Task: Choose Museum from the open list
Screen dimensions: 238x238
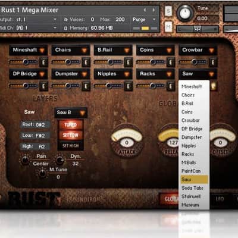Action: coord(194,205)
